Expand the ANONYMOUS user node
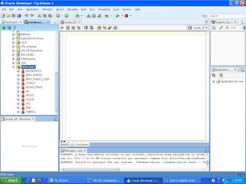Screen dimensions: 246x184 [x=18, y=71]
